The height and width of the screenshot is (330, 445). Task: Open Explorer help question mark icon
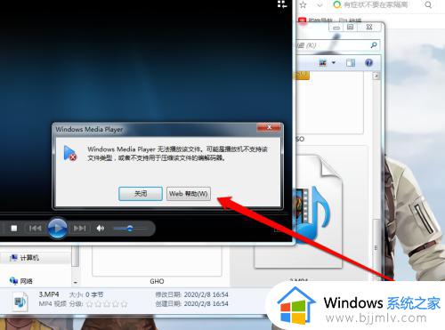(368, 62)
